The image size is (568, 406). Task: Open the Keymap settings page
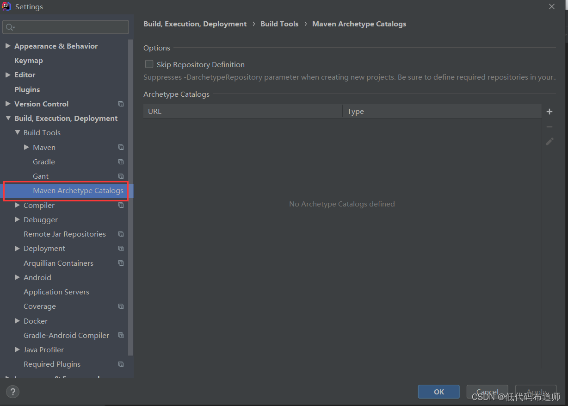pyautogui.click(x=29, y=60)
